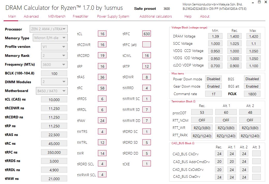Open DIMM Modules dropdown
269x184 pixels.
54,82
